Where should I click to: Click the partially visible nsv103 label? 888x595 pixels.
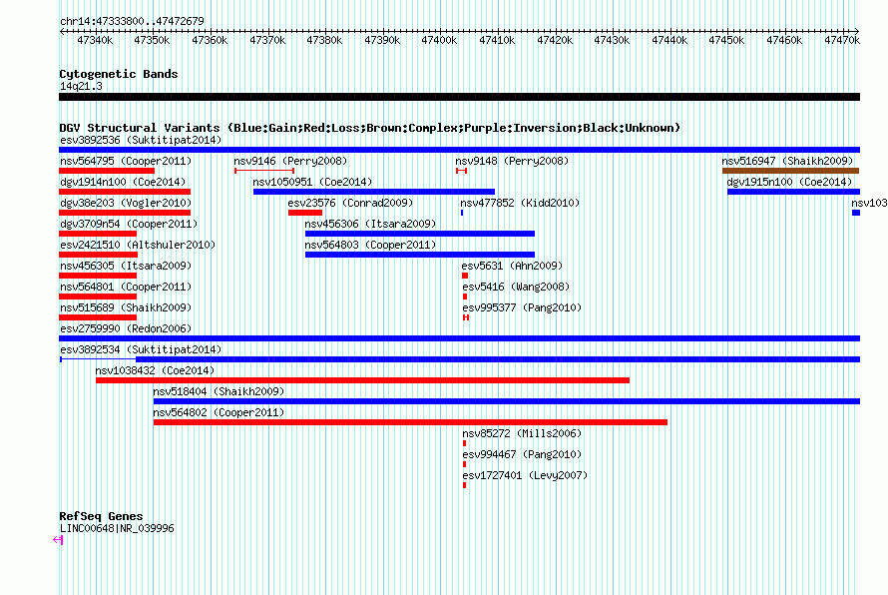(869, 203)
